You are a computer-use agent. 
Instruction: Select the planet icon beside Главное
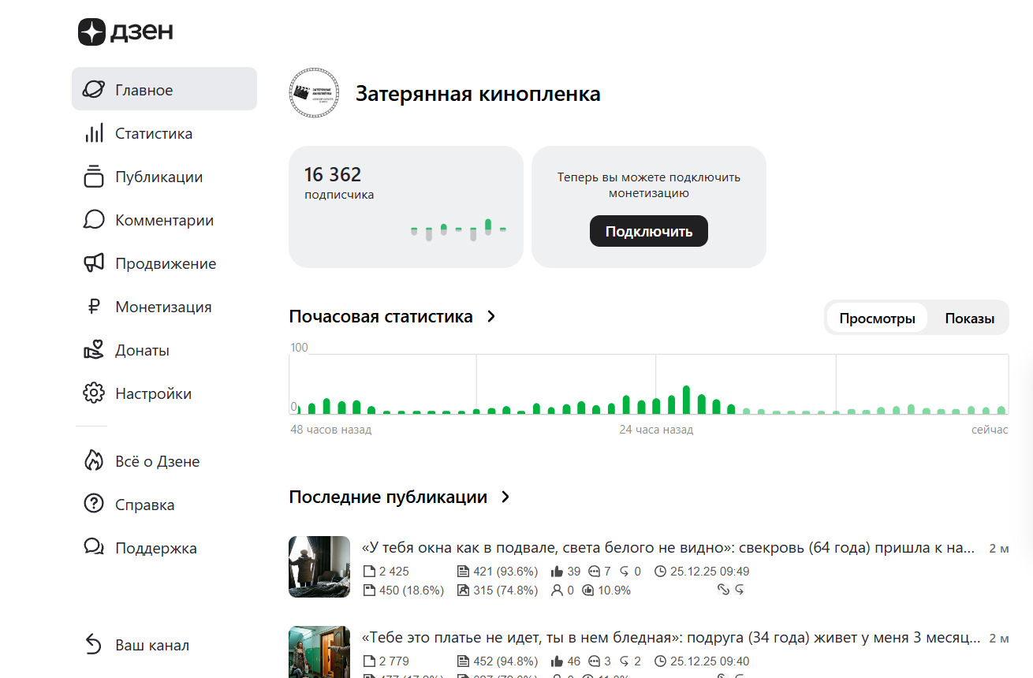[93, 89]
